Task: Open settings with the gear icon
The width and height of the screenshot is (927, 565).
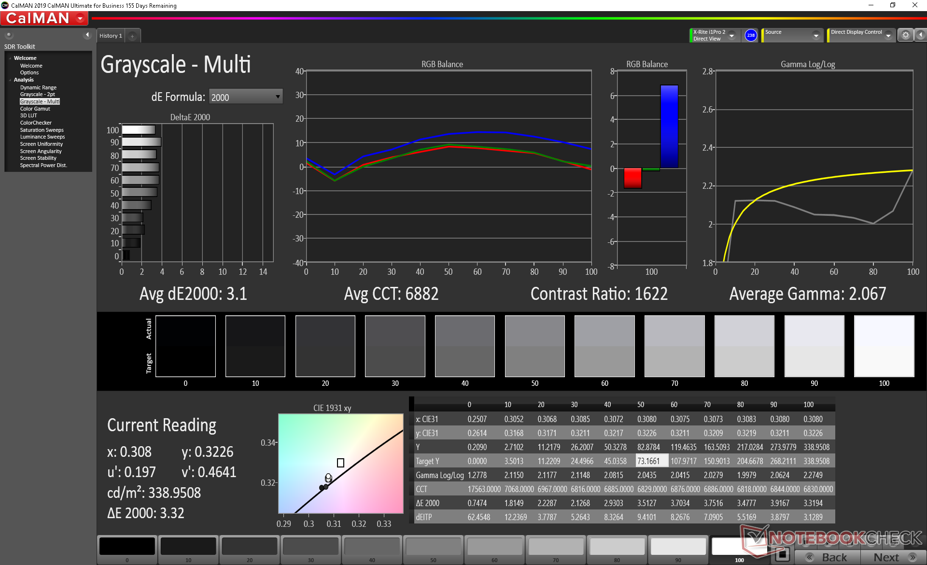Action: coord(905,35)
